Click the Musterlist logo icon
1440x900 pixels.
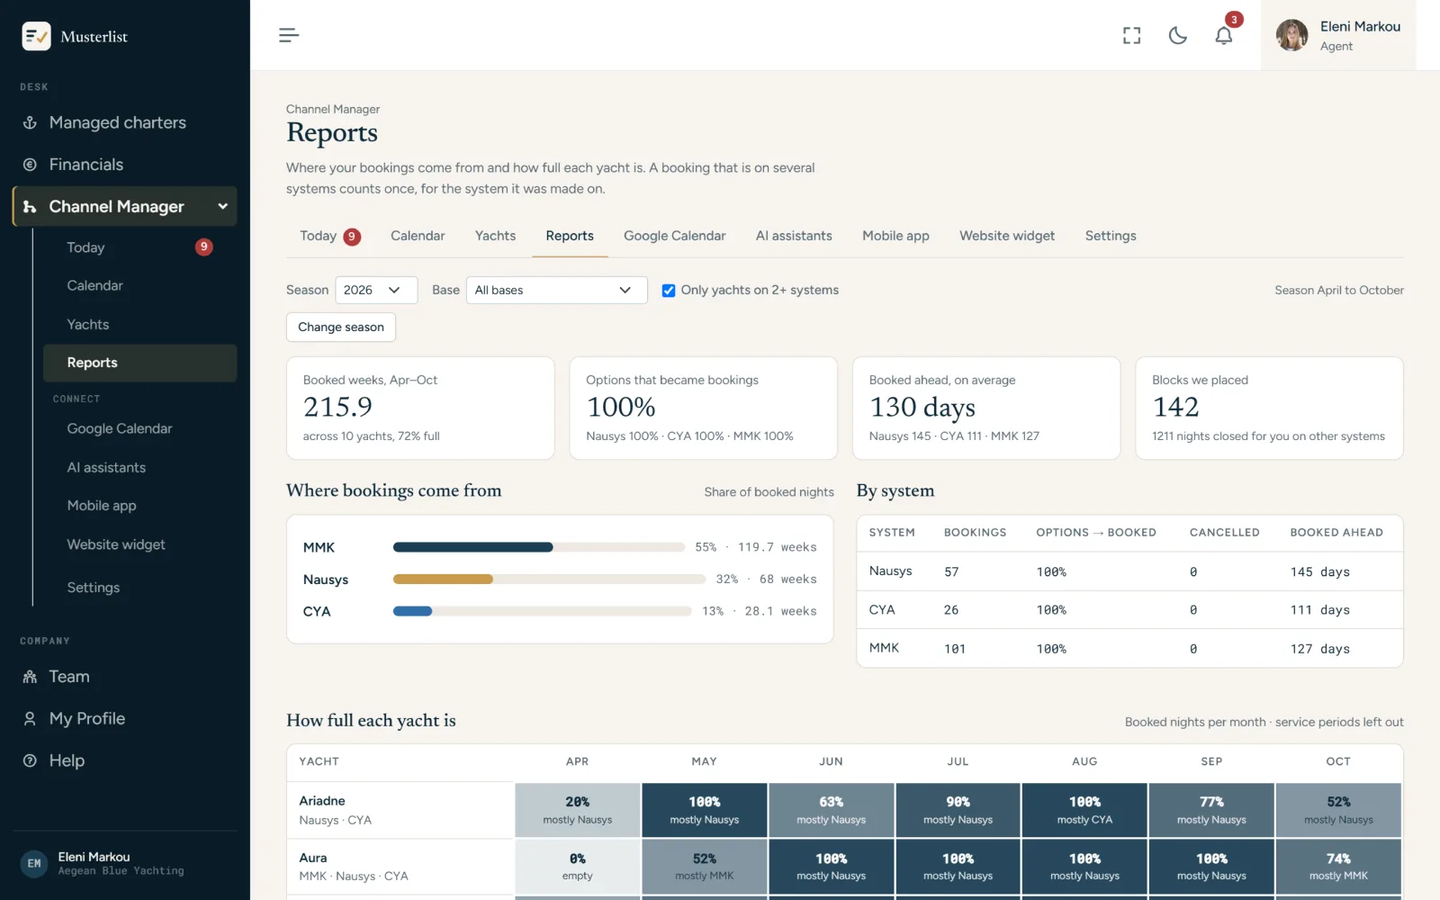click(x=36, y=36)
